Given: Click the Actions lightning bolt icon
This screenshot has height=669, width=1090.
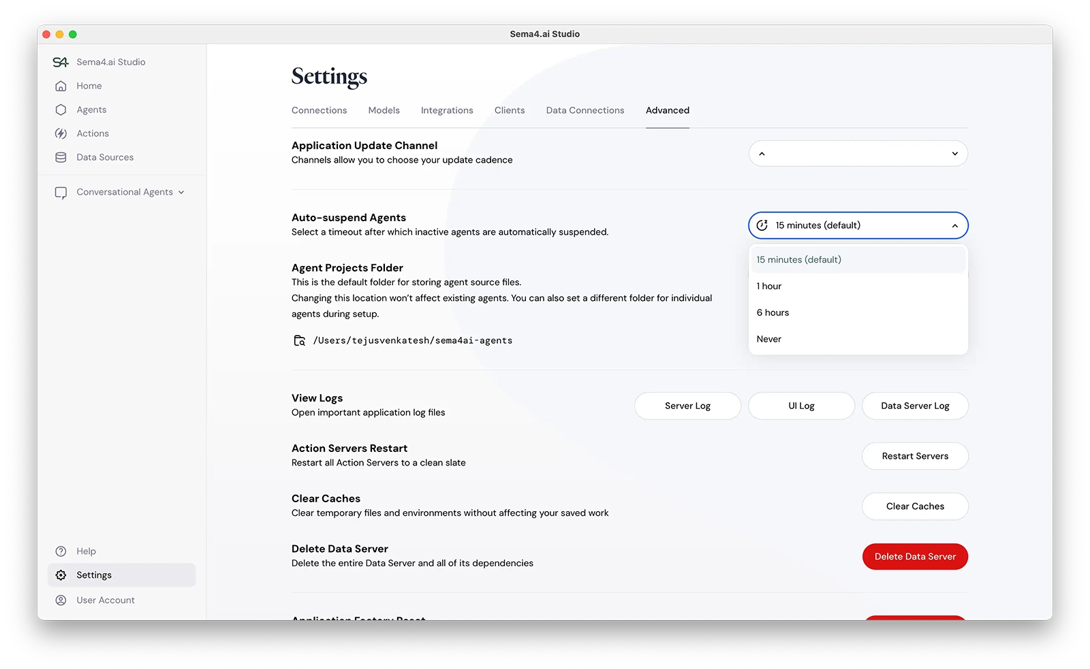Looking at the screenshot, I should pyautogui.click(x=61, y=133).
